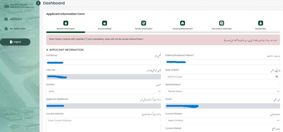Click the Income Details step icon
This screenshot has width=283, height=132.
click(x=105, y=23)
